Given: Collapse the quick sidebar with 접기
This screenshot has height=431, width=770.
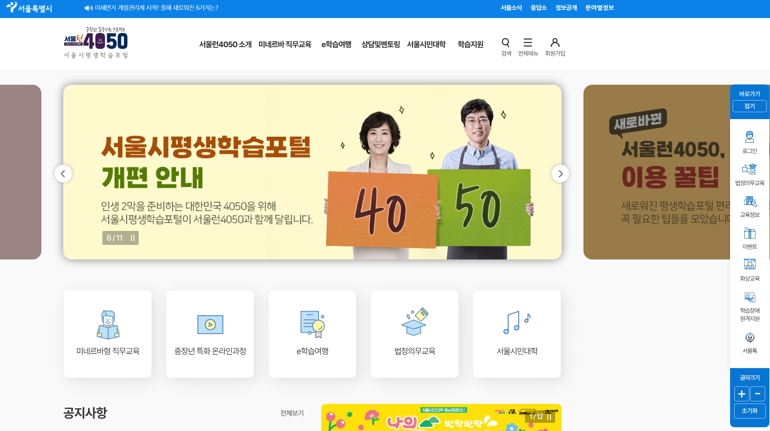Looking at the screenshot, I should pos(749,106).
